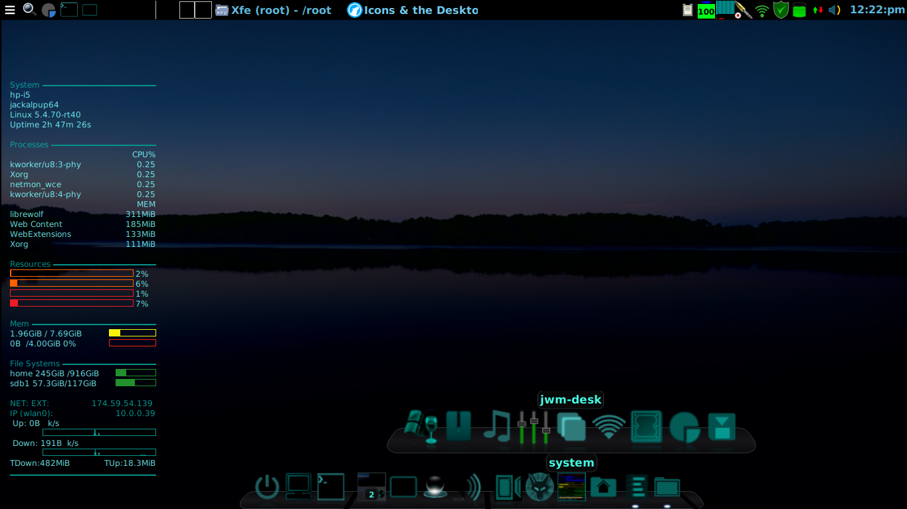Click the save floppy icon in dock
Screen dimensions: 907x509
(722, 427)
